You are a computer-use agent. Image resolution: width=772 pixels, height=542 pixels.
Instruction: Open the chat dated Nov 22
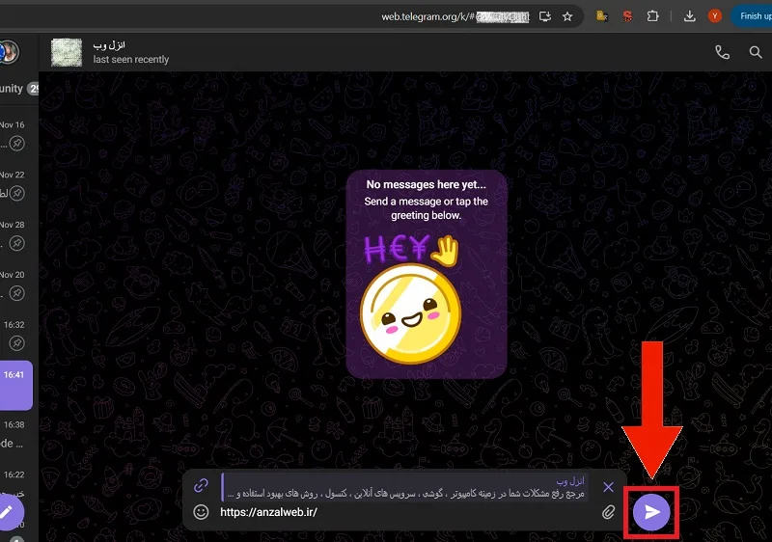tap(16, 184)
